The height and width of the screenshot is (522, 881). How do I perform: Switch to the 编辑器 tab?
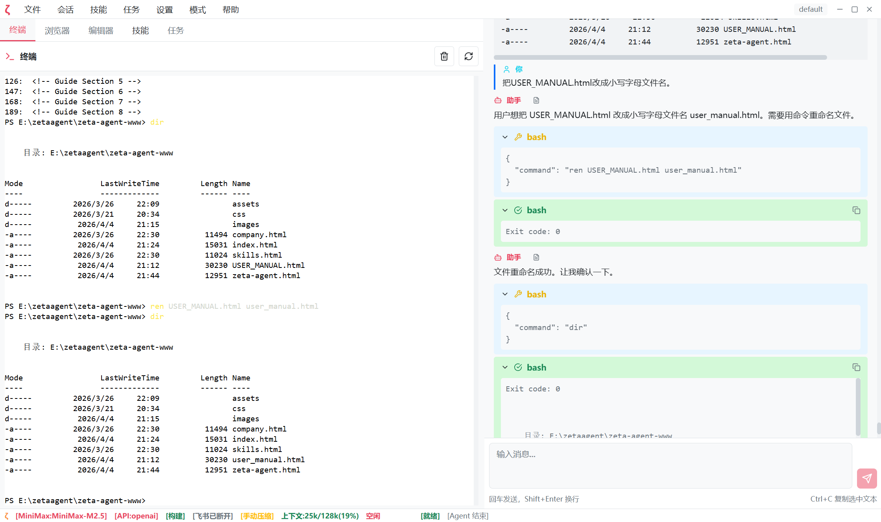point(101,30)
